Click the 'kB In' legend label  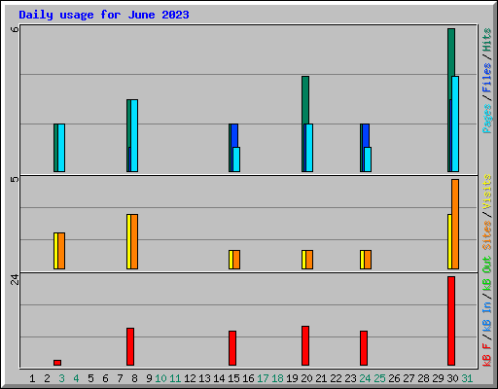click(x=487, y=316)
